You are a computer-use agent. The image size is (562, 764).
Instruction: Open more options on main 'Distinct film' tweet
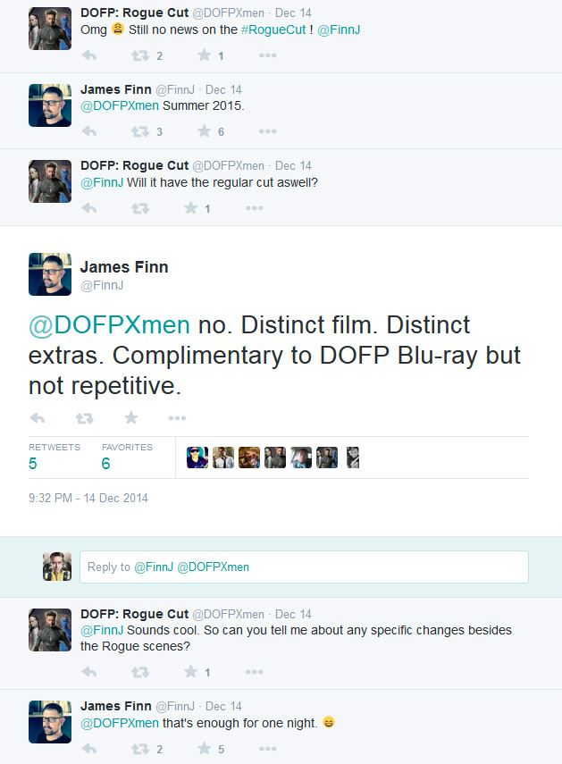pos(177,418)
